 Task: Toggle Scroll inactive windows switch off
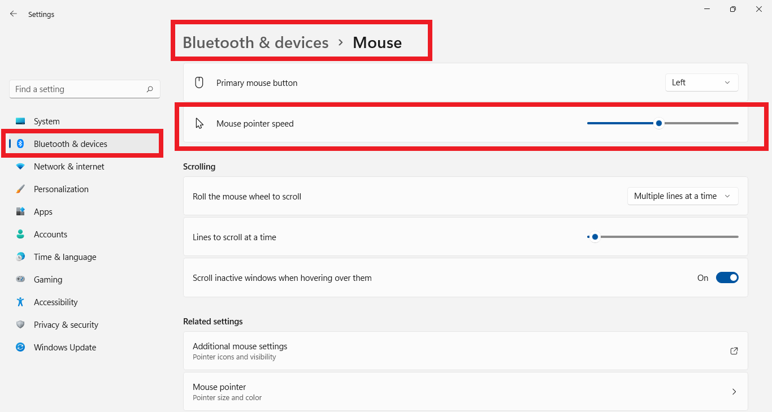click(727, 278)
